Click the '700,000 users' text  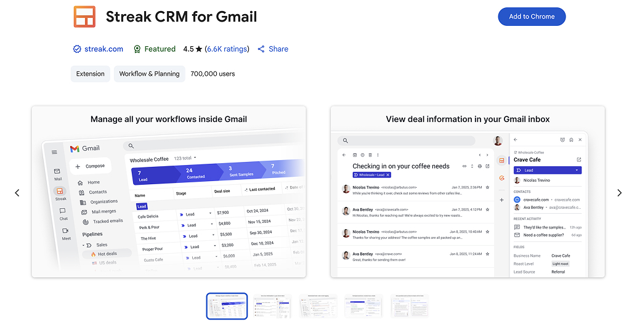pyautogui.click(x=213, y=74)
